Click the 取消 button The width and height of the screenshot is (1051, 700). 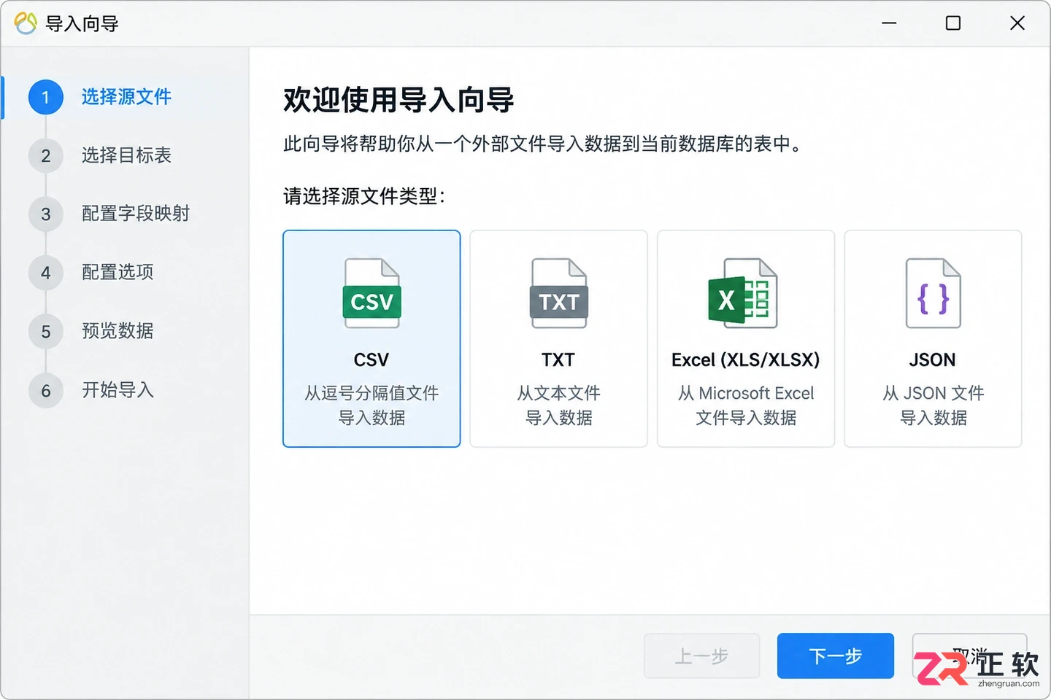[969, 656]
